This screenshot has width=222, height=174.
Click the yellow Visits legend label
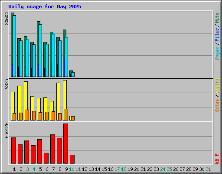tap(217, 86)
